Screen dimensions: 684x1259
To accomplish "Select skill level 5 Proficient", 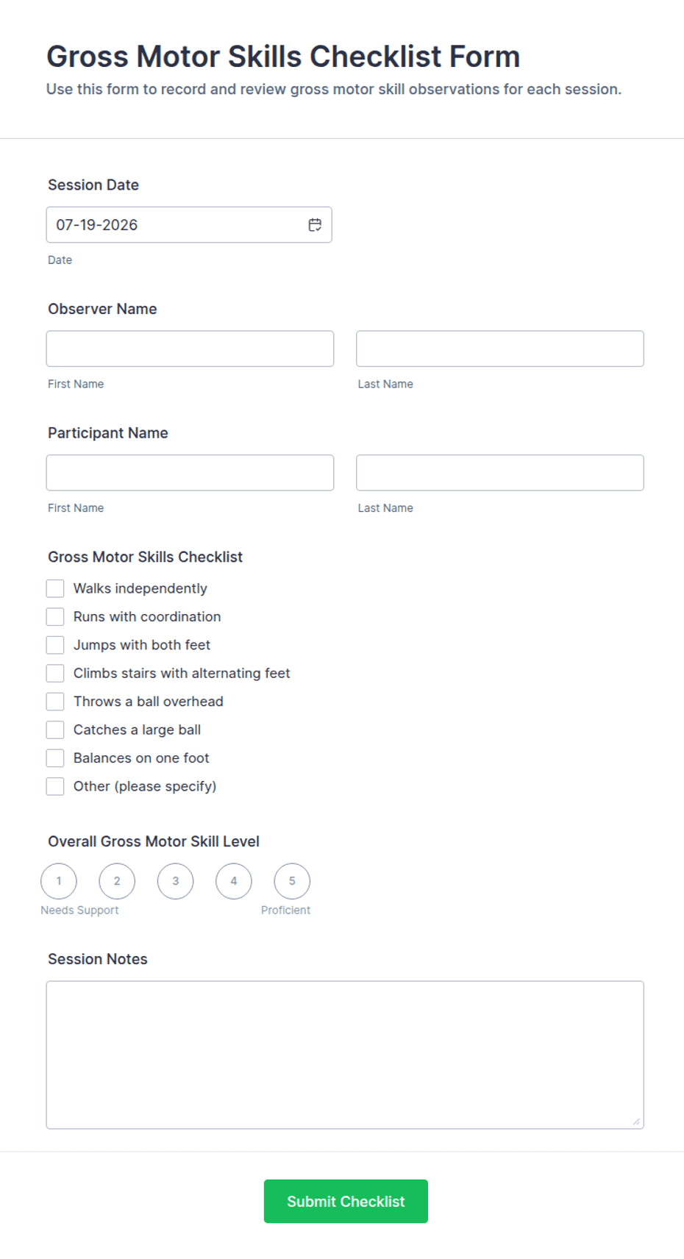I will click(x=292, y=881).
